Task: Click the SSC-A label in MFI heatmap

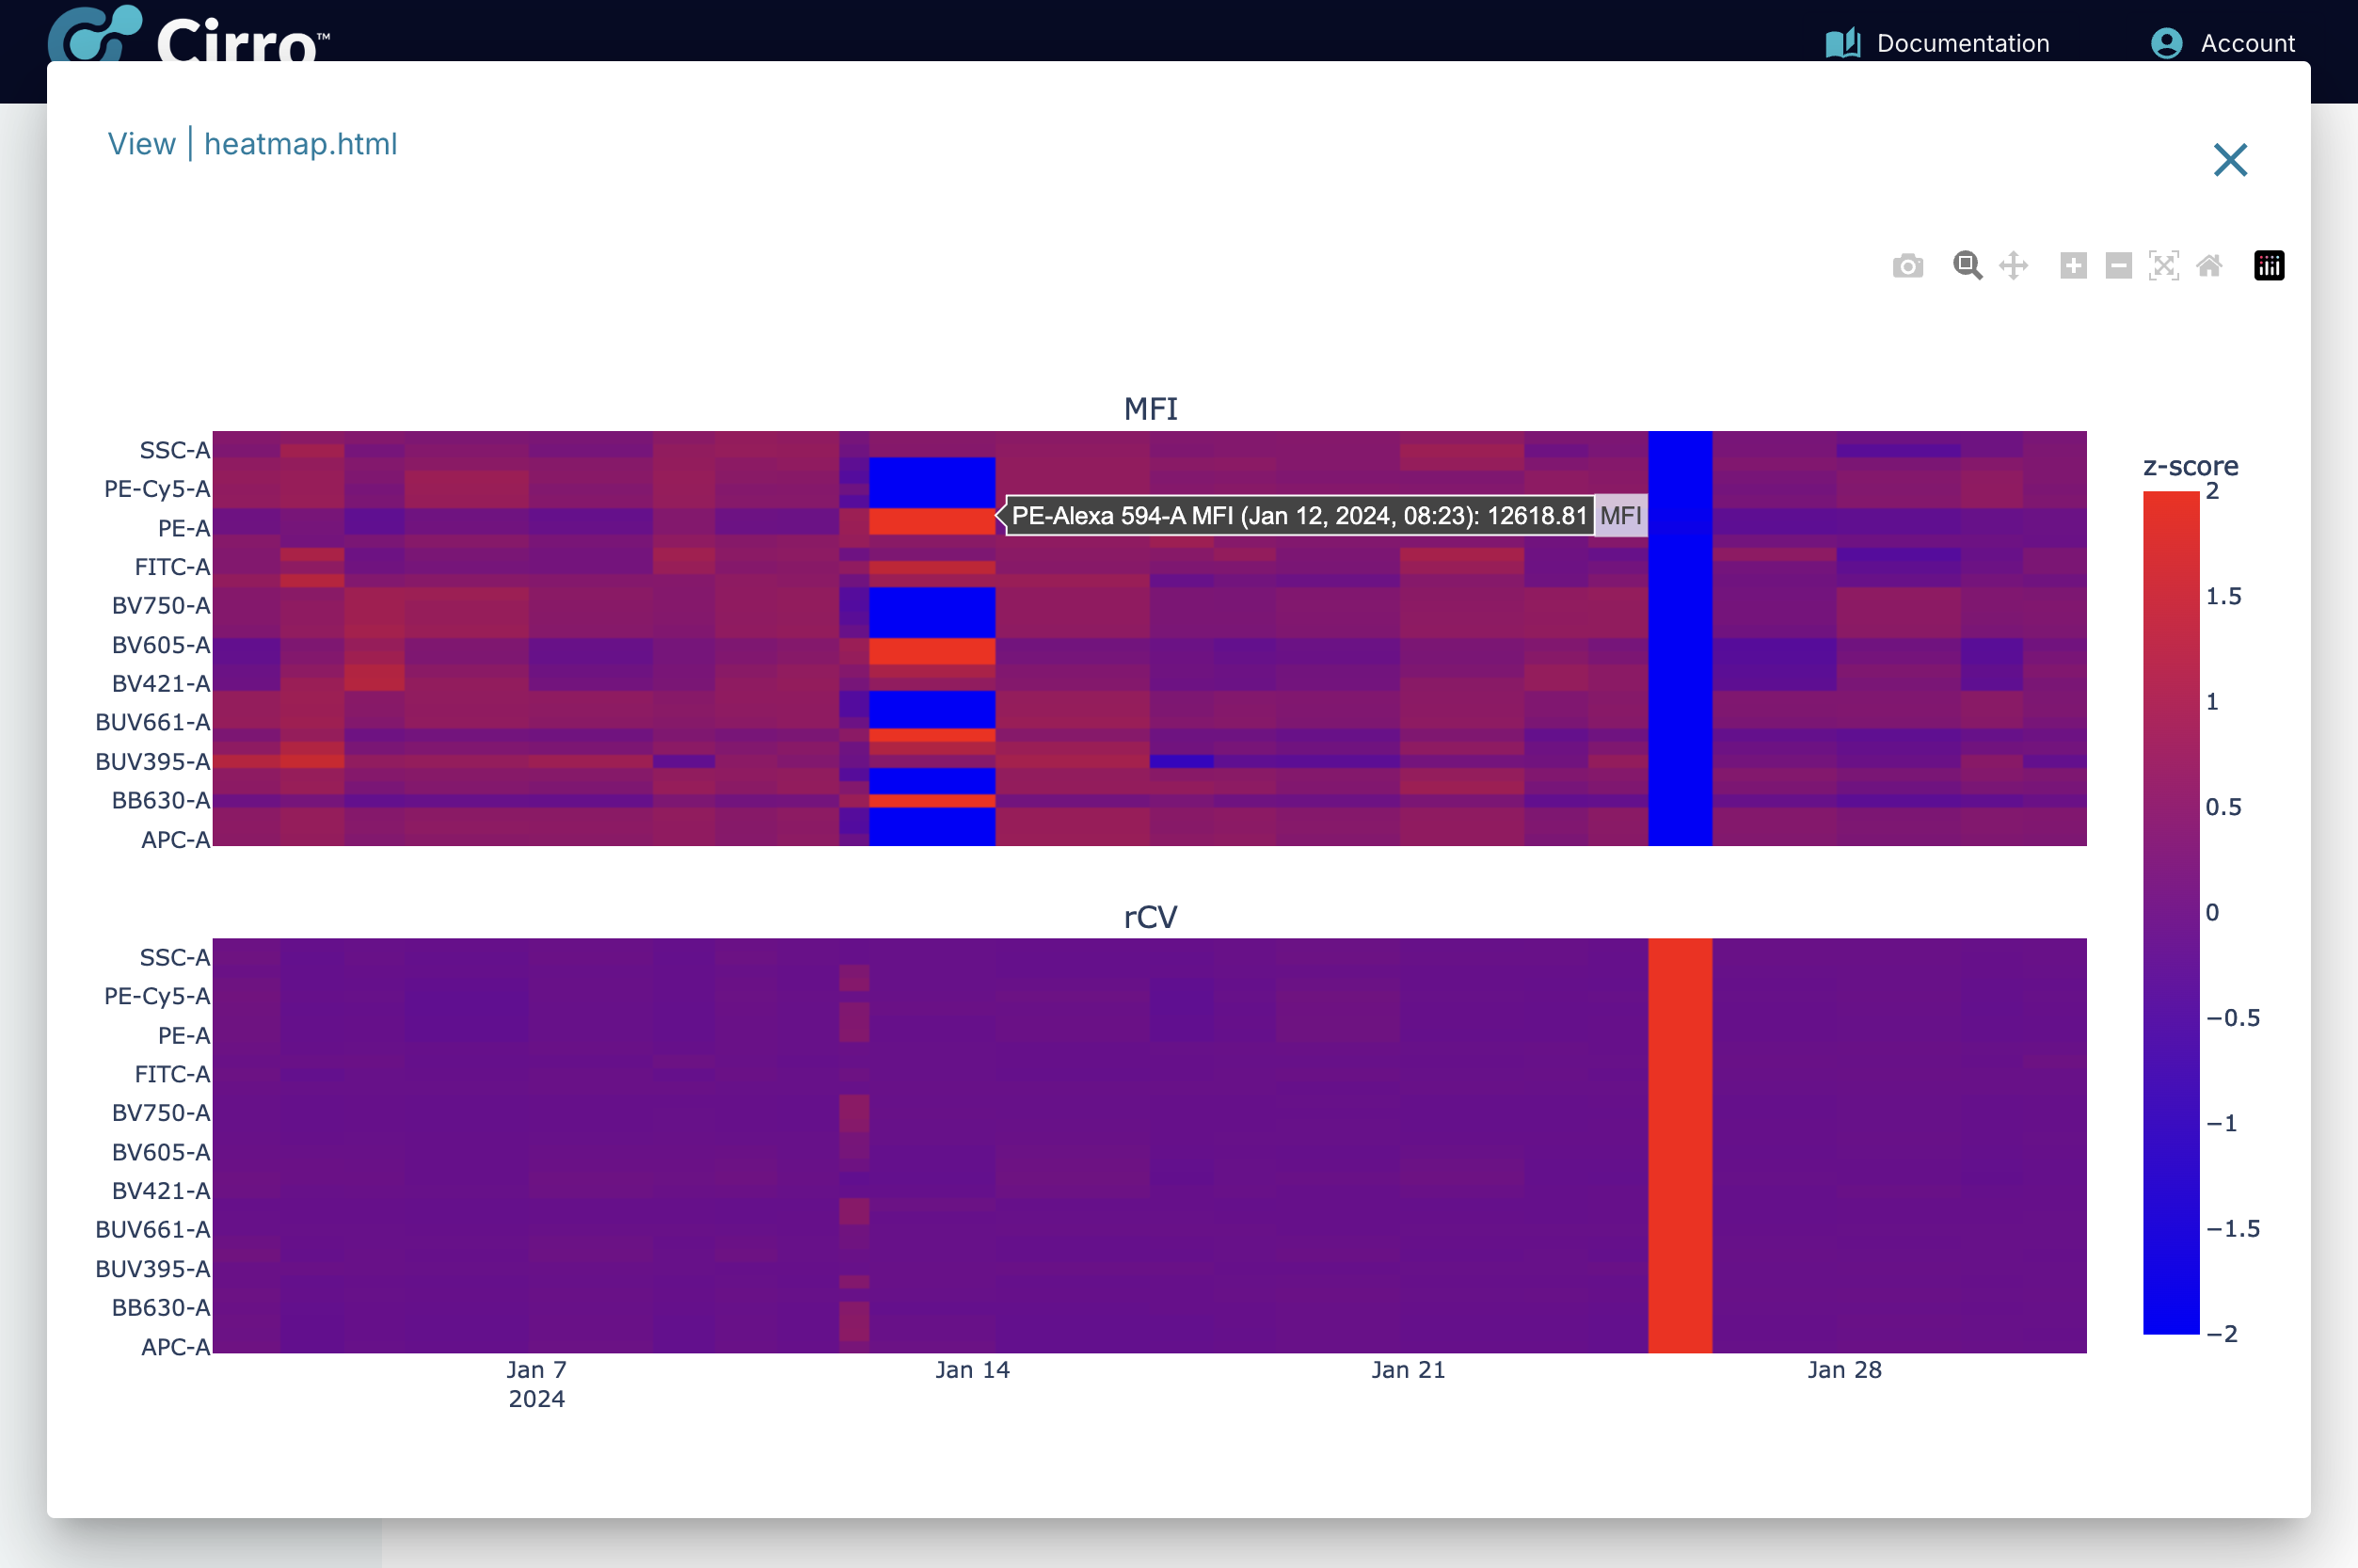Action: click(175, 450)
